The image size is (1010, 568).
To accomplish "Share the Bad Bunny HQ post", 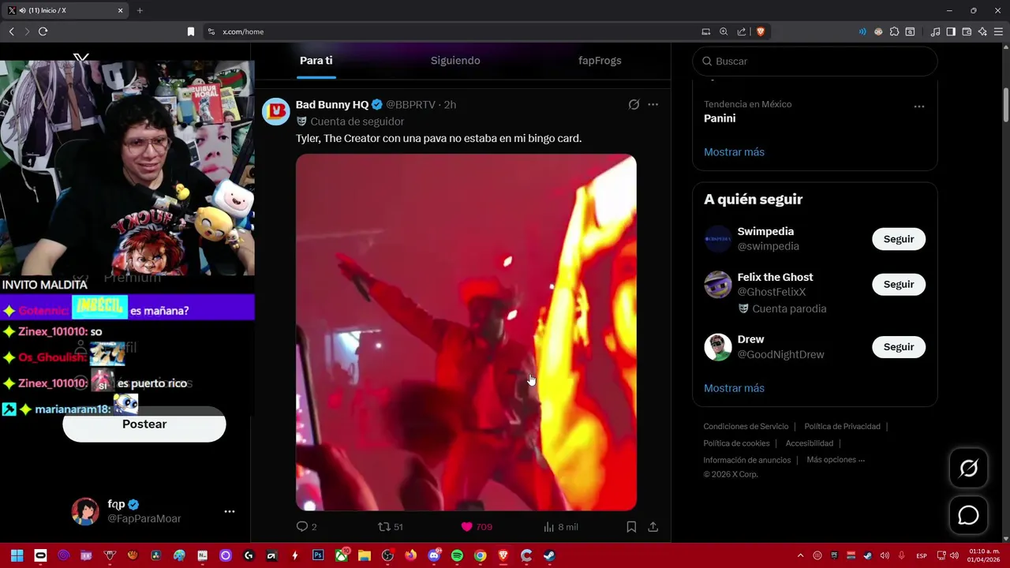I will tap(653, 527).
